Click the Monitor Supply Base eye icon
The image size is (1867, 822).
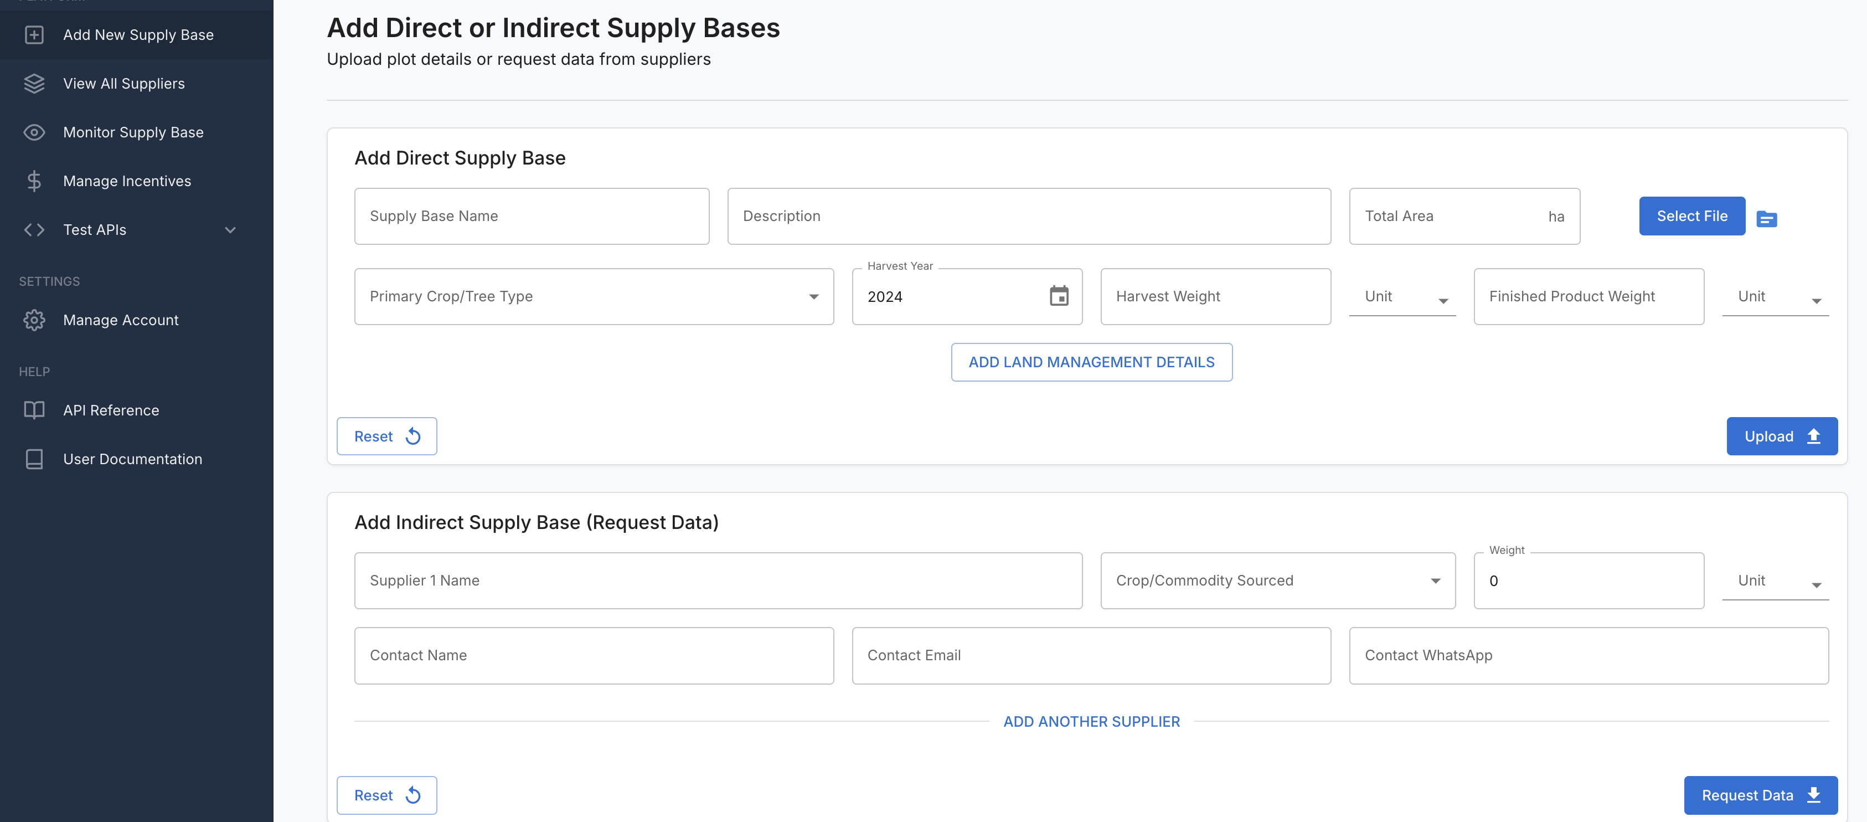[x=34, y=132]
